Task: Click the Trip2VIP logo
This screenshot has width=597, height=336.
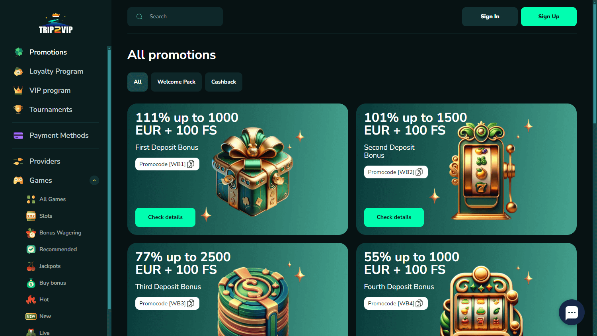Action: pos(56,23)
